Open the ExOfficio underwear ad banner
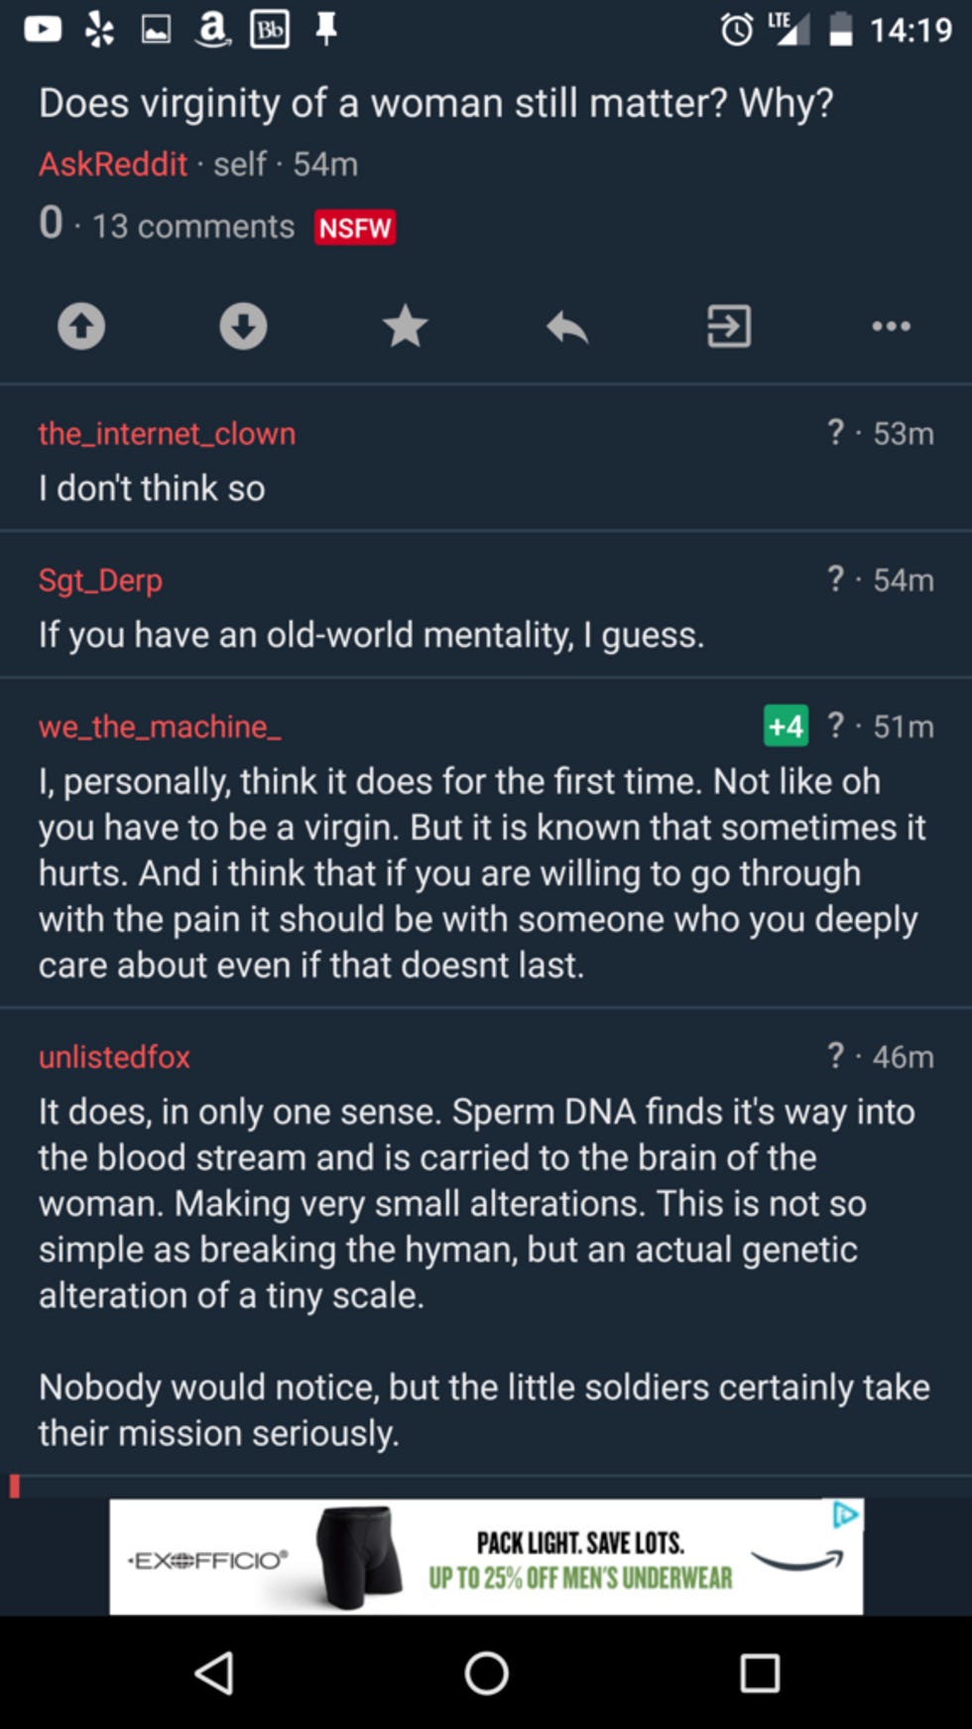 pyautogui.click(x=486, y=1556)
